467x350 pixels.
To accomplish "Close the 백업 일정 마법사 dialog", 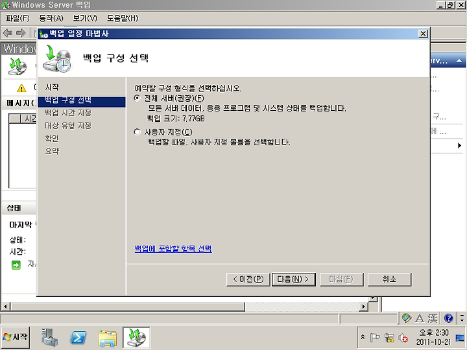I will [x=423, y=34].
